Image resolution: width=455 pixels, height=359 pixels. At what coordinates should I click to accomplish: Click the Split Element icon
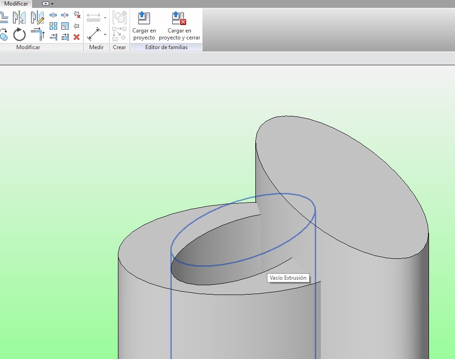(x=53, y=15)
